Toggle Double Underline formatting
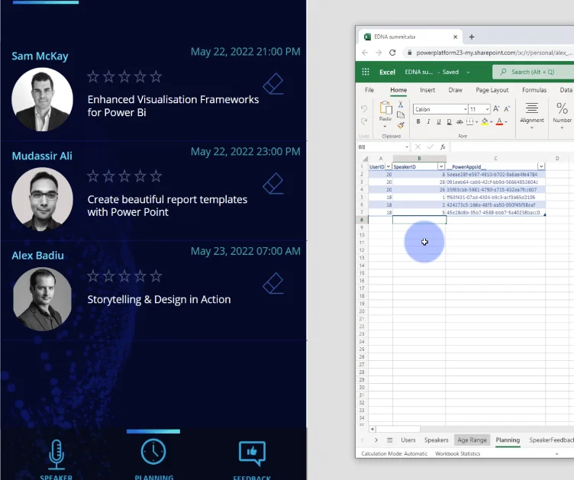Screen dimensions: 574x480 tap(449, 122)
